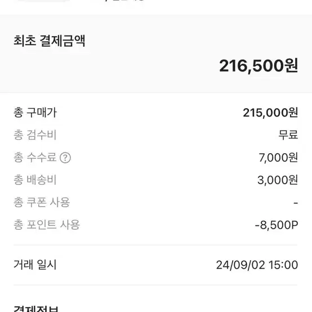The height and width of the screenshot is (312, 312).
Task: Open the 총 수수료 help question mark icon
Action: [65, 158]
